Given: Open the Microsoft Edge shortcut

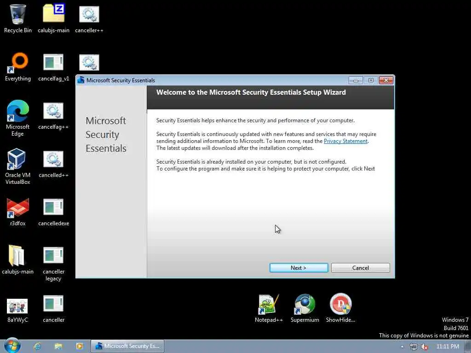Looking at the screenshot, I should pos(18,118).
